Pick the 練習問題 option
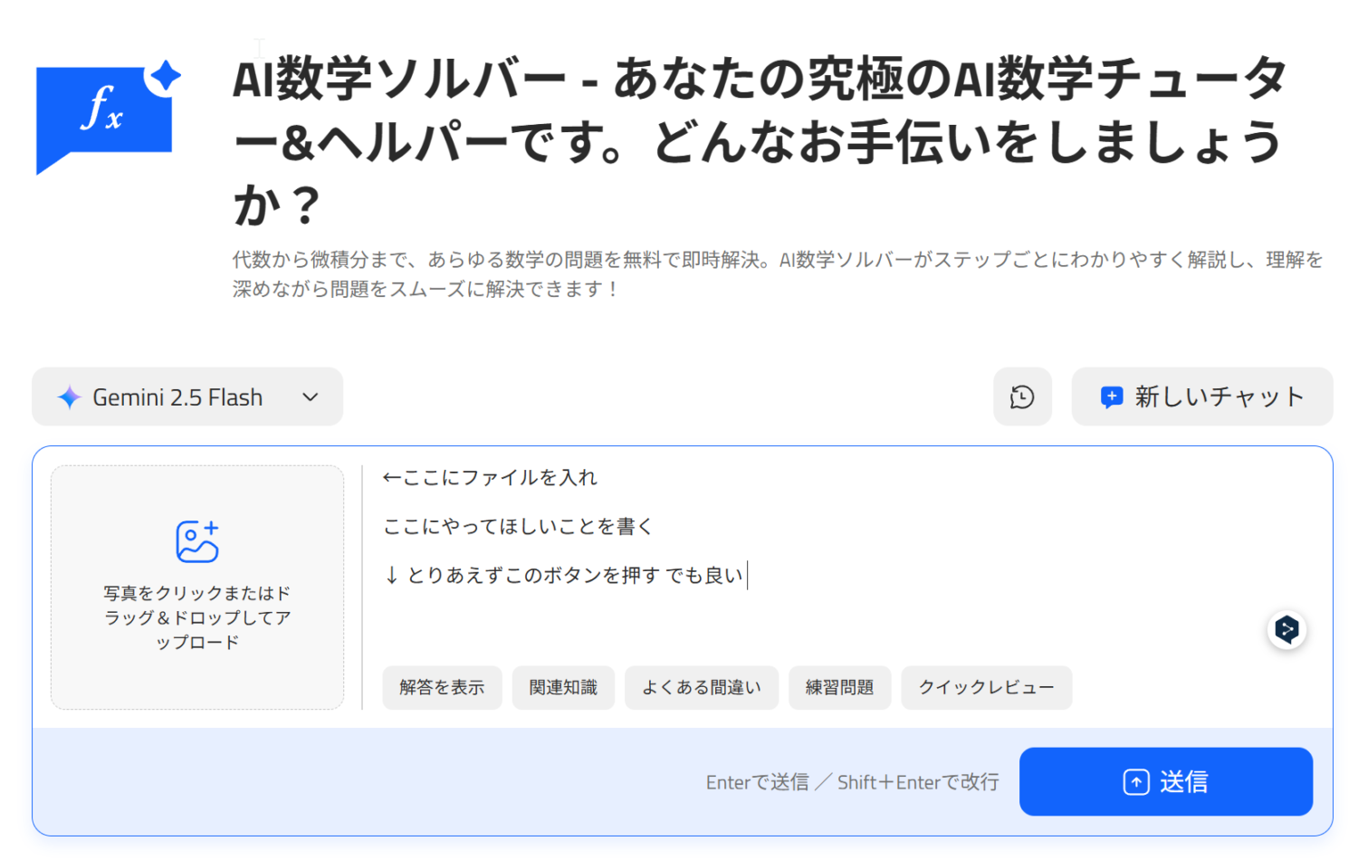The height and width of the screenshot is (860, 1358). pyautogui.click(x=839, y=688)
